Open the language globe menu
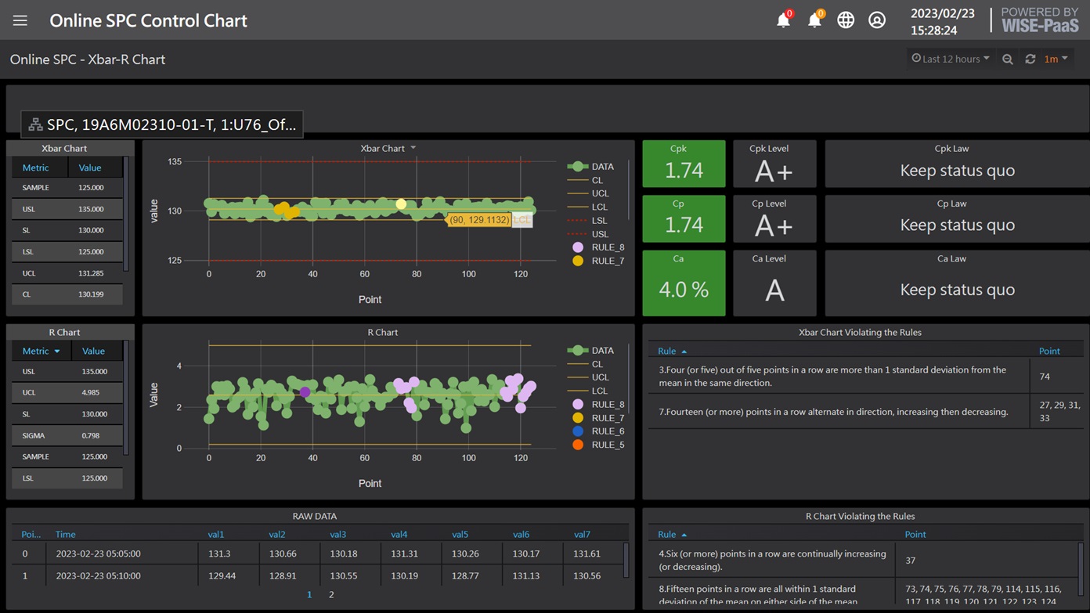This screenshot has height=613, width=1090. point(846,20)
